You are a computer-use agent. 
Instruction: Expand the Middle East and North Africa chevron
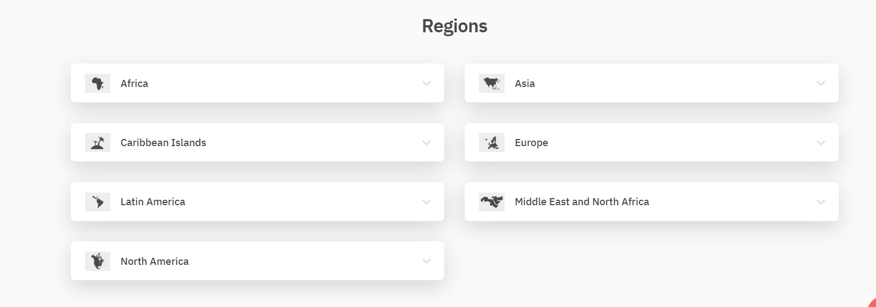(x=821, y=202)
